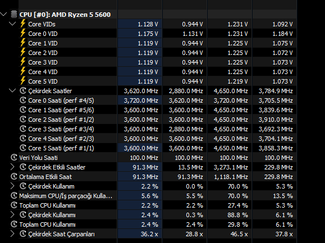Click the 36.2 x current multiplier value
325x243 pixels.
coord(149,234)
